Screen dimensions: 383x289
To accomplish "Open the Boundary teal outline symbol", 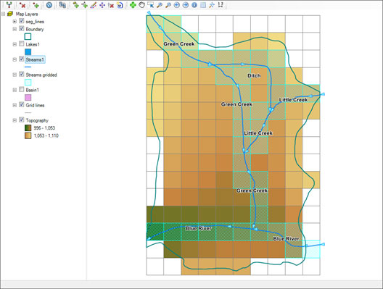I will 28,37.
